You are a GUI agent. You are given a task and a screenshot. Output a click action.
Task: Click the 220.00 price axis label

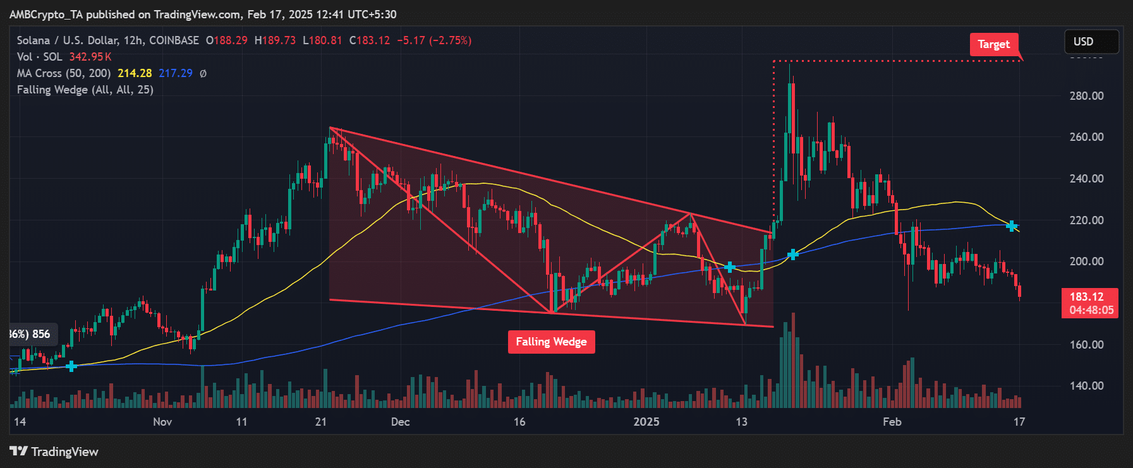(1086, 220)
